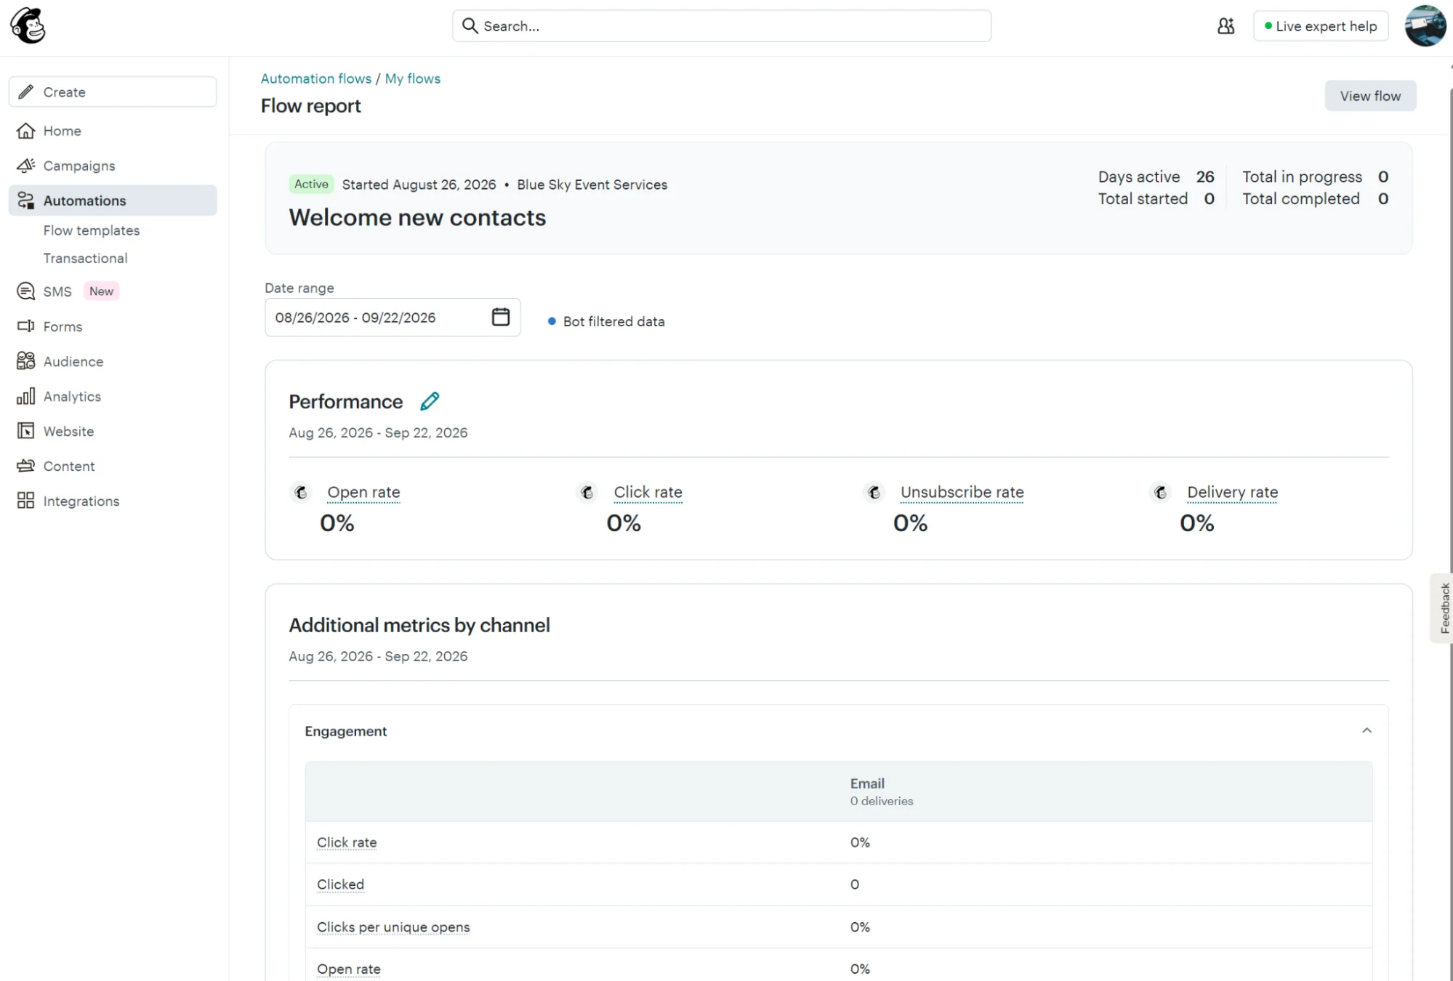Click the Welcome new contacts title
Screen dimensions: 1453x981
coord(417,218)
